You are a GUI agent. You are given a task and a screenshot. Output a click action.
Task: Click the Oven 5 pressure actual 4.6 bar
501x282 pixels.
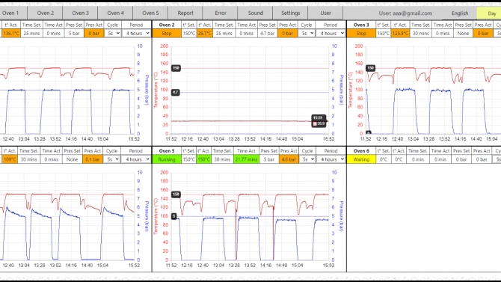coord(289,159)
